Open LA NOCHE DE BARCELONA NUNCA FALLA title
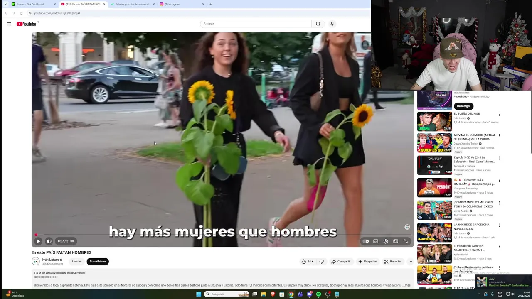This screenshot has height=299, width=532. click(x=471, y=227)
